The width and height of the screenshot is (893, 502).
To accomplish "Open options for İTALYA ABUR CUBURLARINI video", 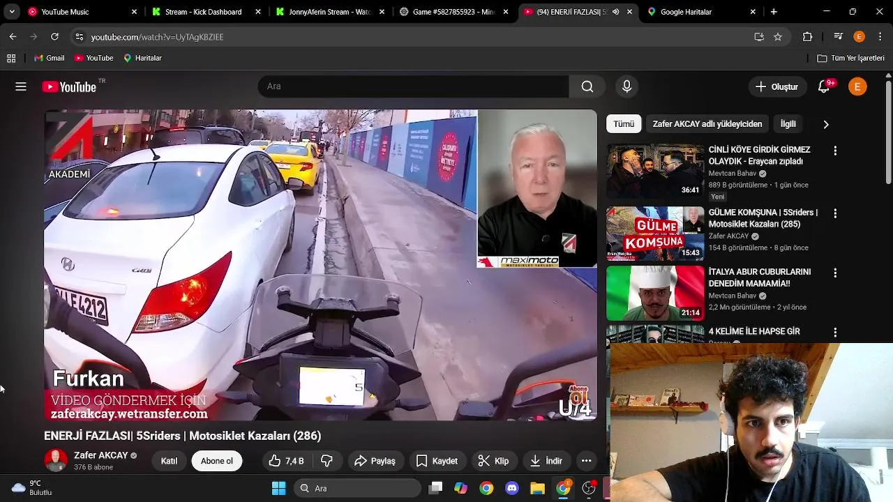I will pyautogui.click(x=835, y=273).
